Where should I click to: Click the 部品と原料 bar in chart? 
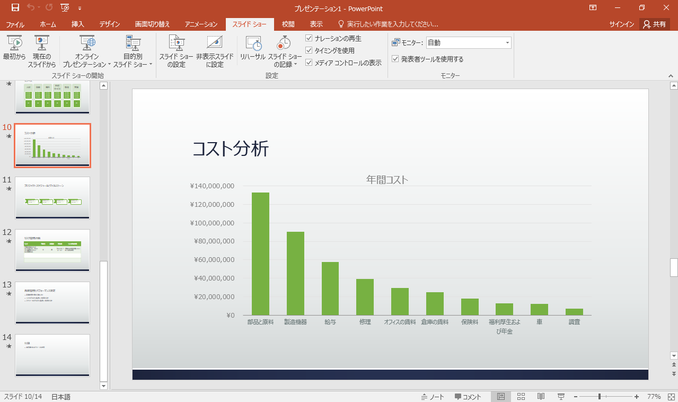[x=260, y=254]
